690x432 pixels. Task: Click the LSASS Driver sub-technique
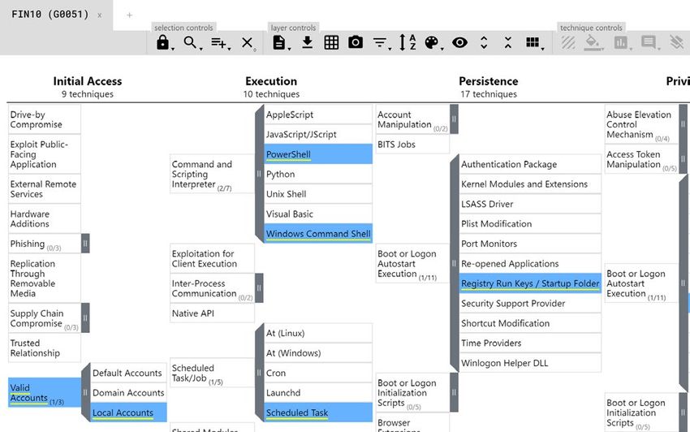[x=530, y=204]
